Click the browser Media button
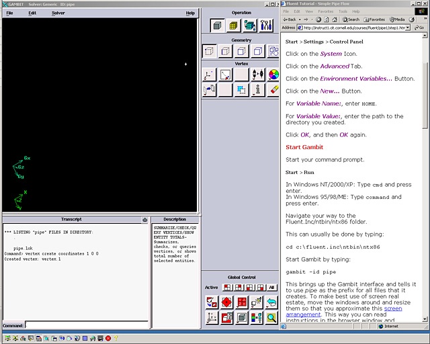Screen dimensions: 430x344 click(x=397, y=19)
